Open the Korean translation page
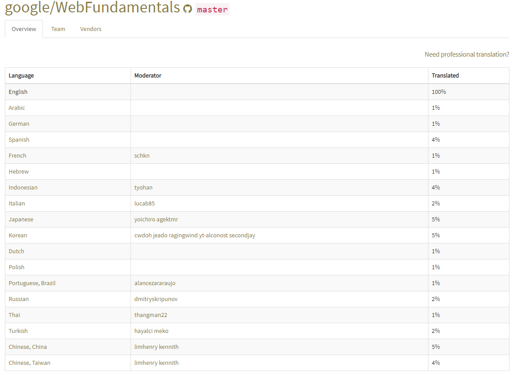 coord(18,236)
